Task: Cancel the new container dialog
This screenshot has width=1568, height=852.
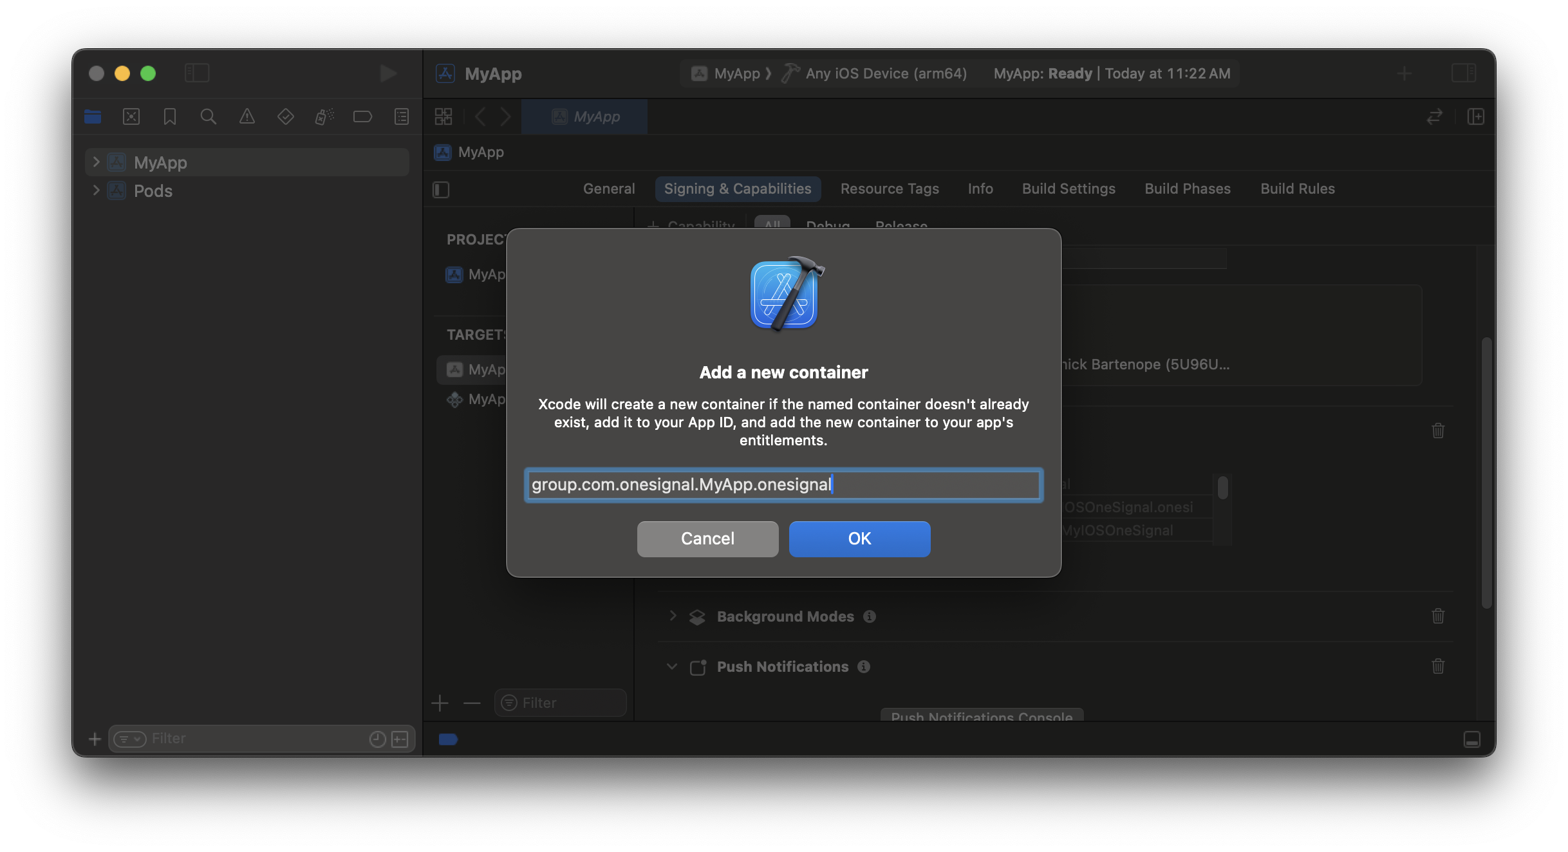Action: pos(707,539)
